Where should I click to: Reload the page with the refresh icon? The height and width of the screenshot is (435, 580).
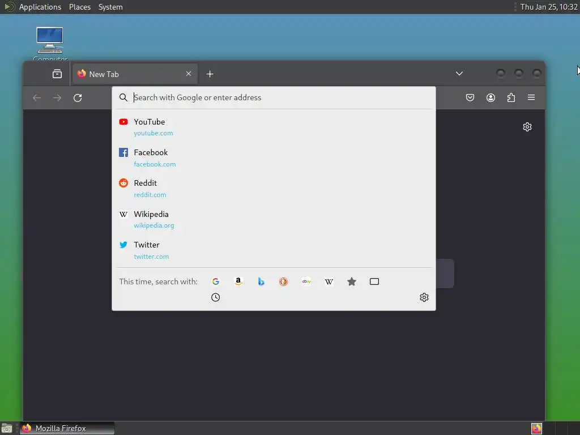[77, 97]
